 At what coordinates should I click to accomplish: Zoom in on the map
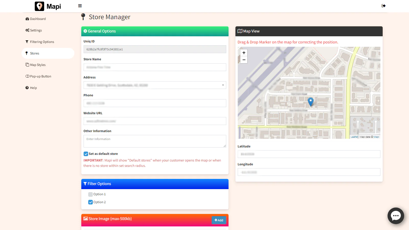pyautogui.click(x=244, y=53)
